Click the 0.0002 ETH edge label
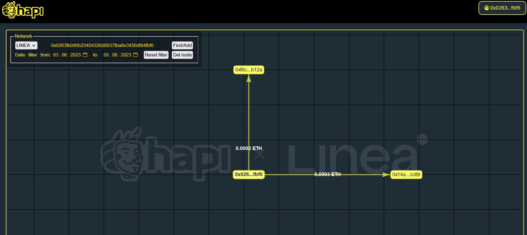This screenshot has height=235, width=527. point(249,148)
